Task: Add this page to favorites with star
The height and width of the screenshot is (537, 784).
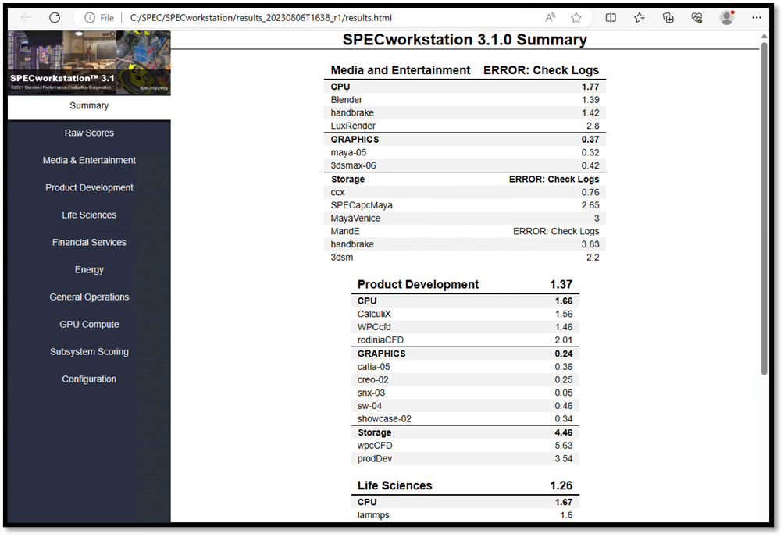Action: click(576, 17)
